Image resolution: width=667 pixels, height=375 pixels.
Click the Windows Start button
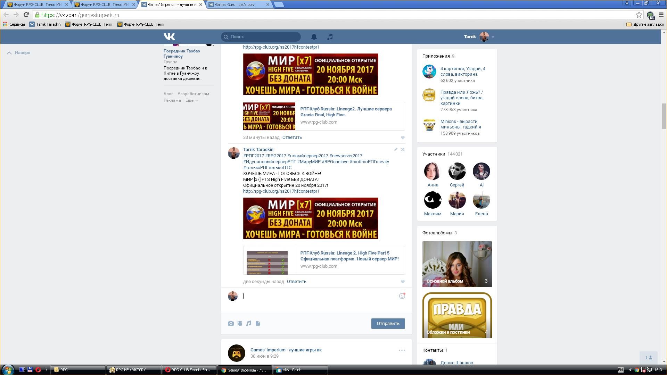tap(8, 369)
